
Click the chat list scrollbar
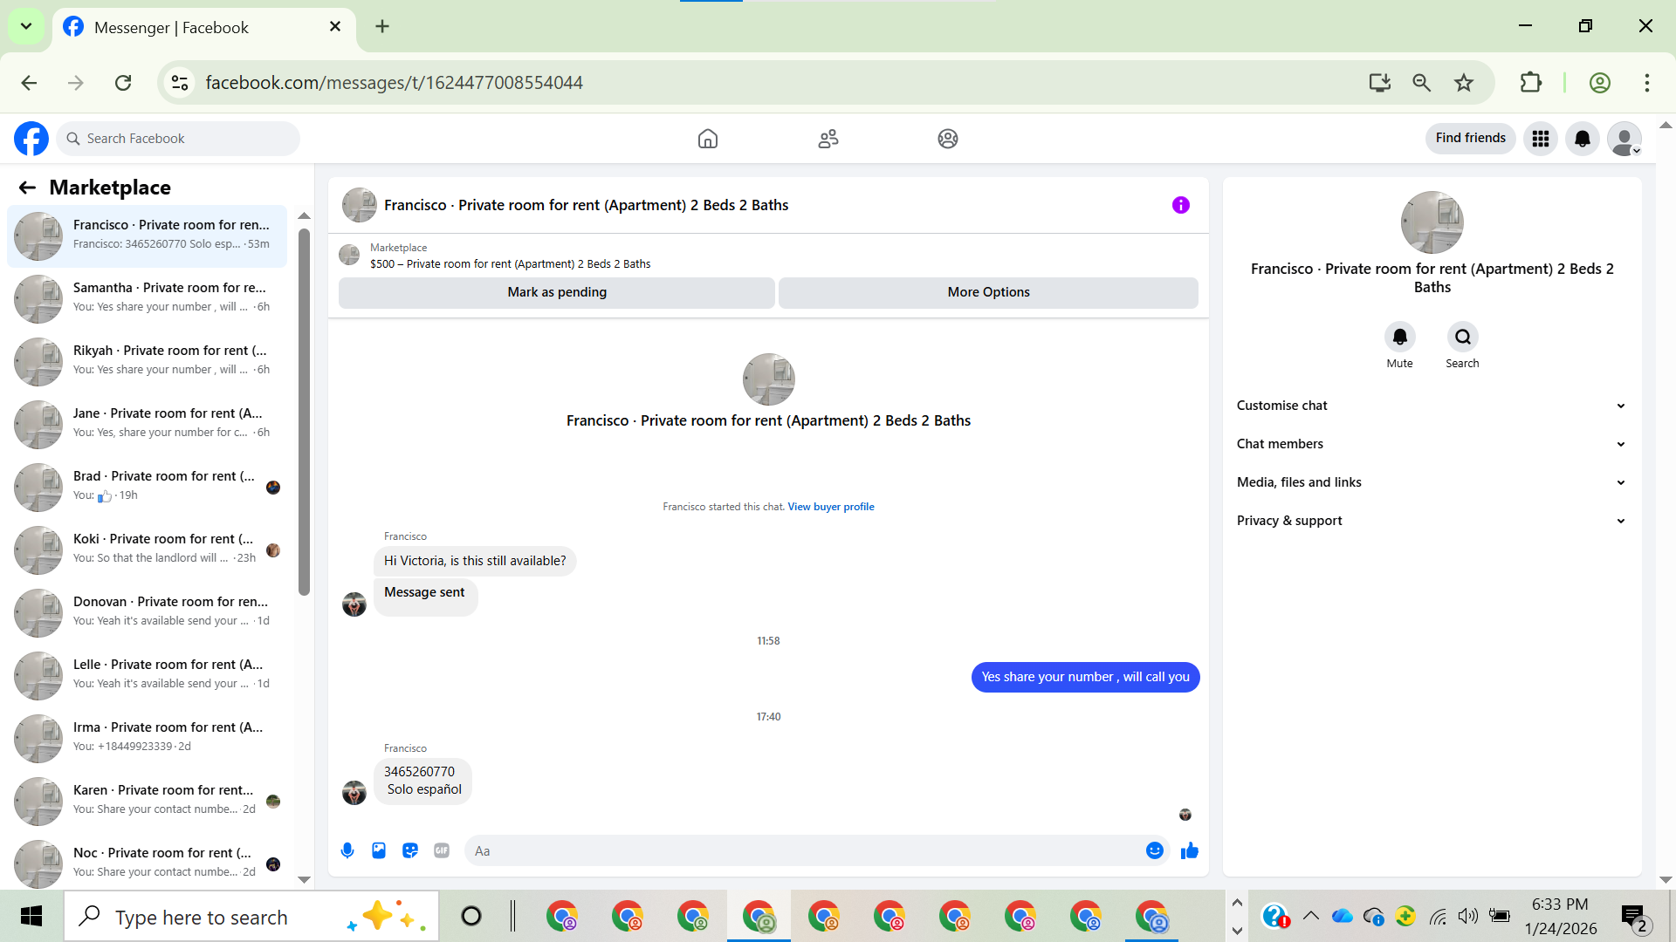[304, 410]
